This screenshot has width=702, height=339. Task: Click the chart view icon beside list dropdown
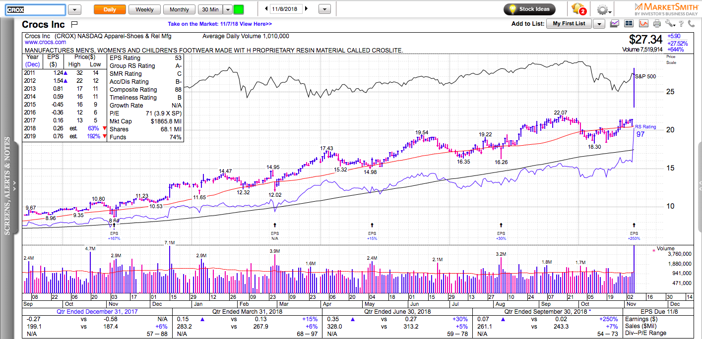[x=615, y=23]
